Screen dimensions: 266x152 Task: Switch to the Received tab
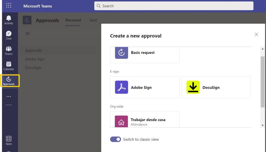[73, 20]
